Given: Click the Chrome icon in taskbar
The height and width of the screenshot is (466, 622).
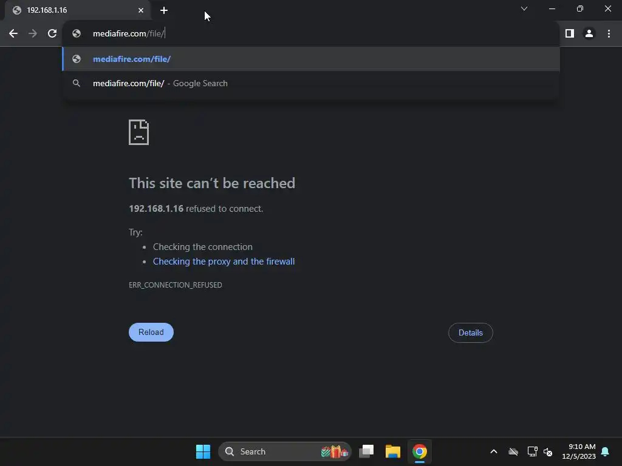Looking at the screenshot, I should click(x=419, y=451).
